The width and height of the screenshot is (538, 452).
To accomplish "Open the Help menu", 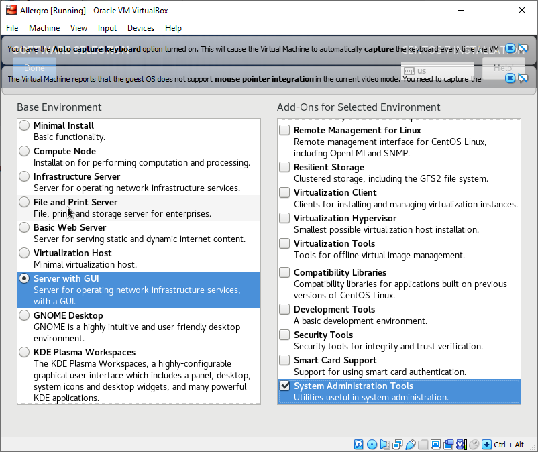I will click(x=173, y=28).
